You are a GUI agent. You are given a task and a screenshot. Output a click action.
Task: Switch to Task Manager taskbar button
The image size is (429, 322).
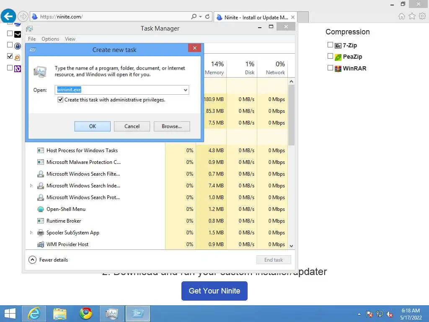point(111,314)
